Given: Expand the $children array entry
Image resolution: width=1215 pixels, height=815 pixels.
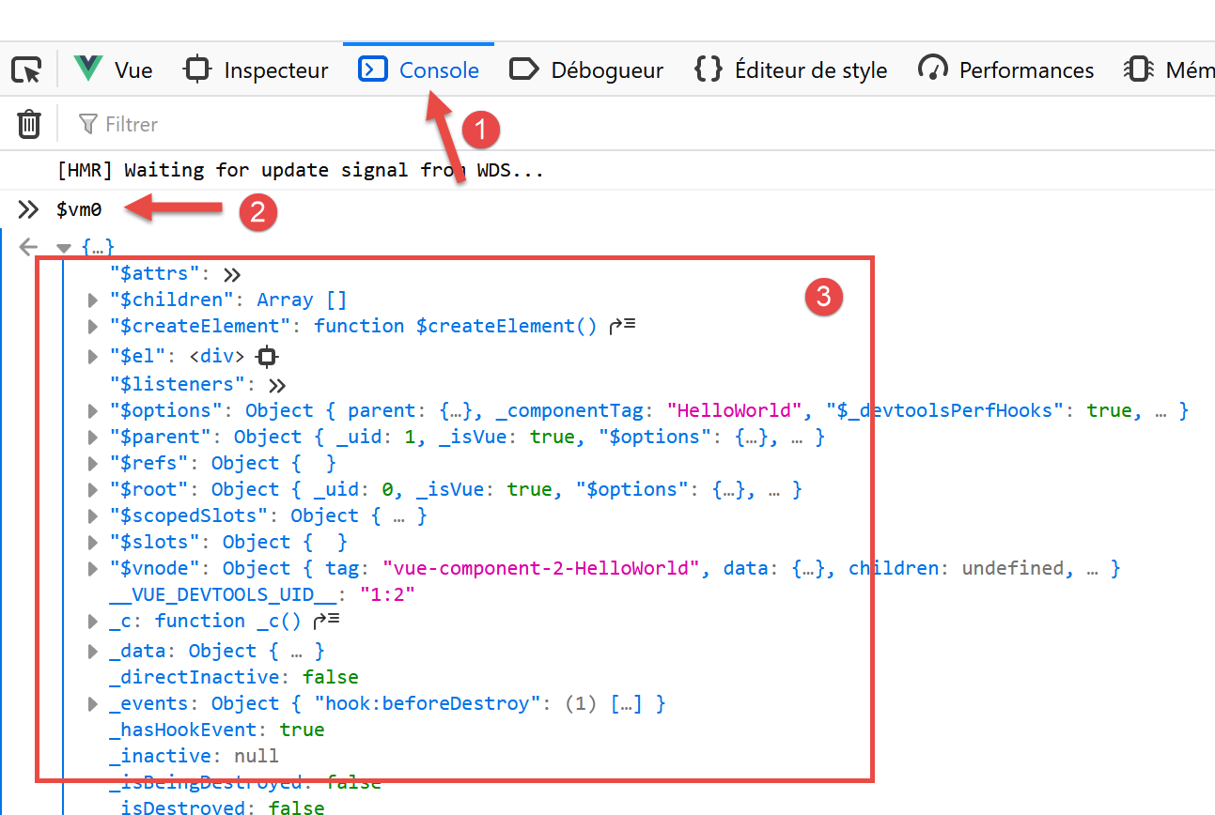Looking at the screenshot, I should [92, 300].
